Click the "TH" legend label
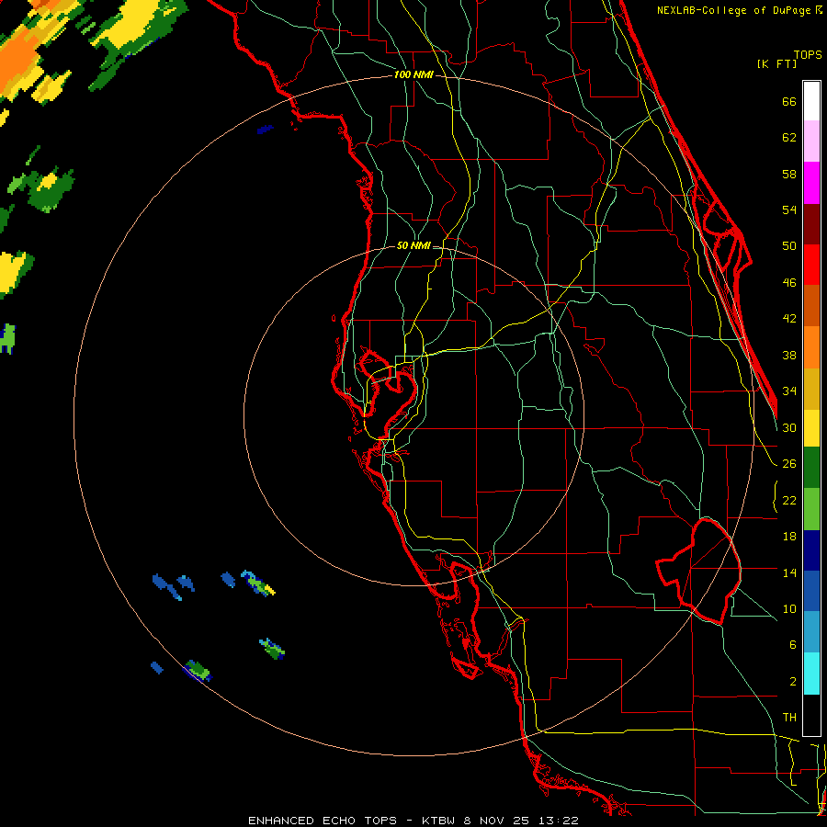 [x=789, y=718]
